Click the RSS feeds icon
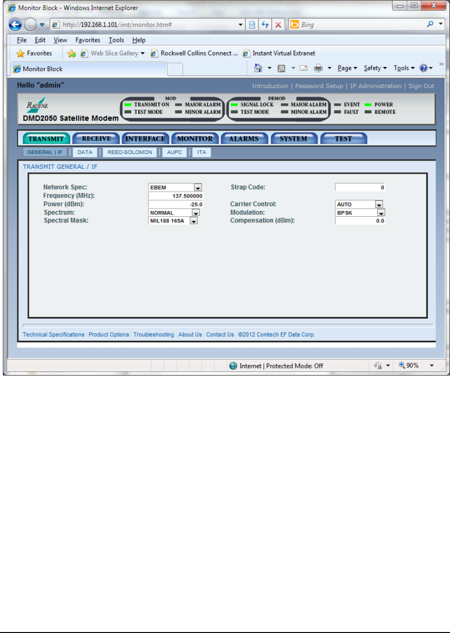Image resolution: width=450 pixels, height=633 pixels. (281, 68)
